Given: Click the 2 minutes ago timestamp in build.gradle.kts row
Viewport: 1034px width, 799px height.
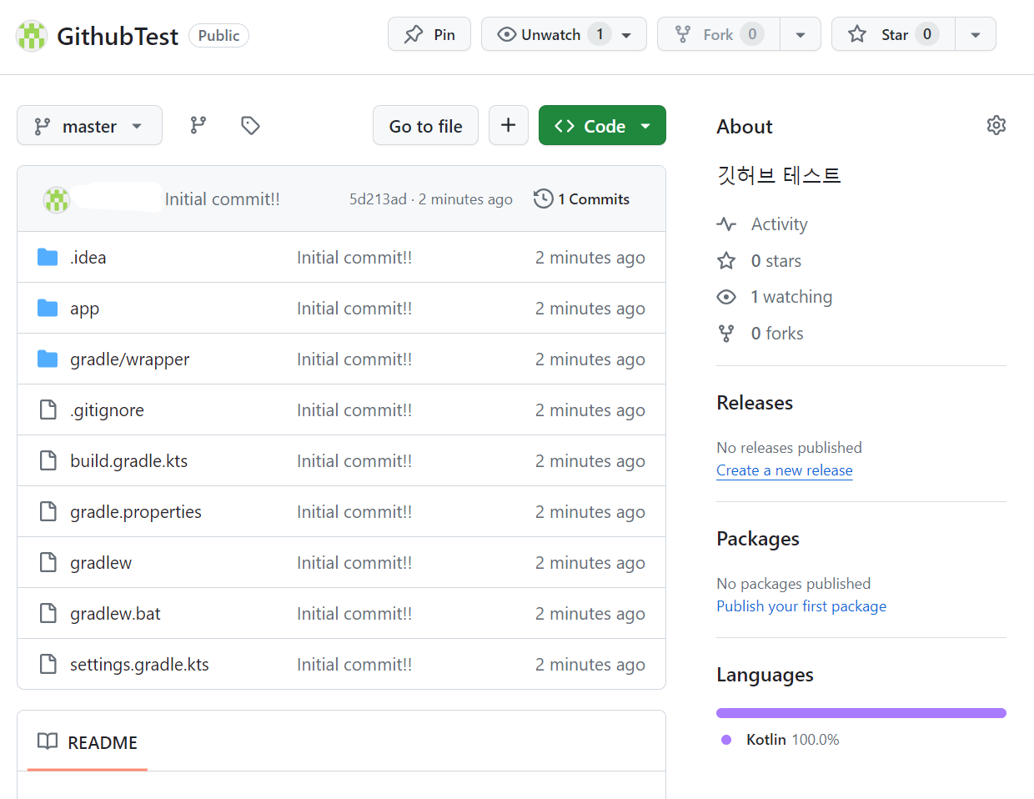Looking at the screenshot, I should tap(590, 461).
